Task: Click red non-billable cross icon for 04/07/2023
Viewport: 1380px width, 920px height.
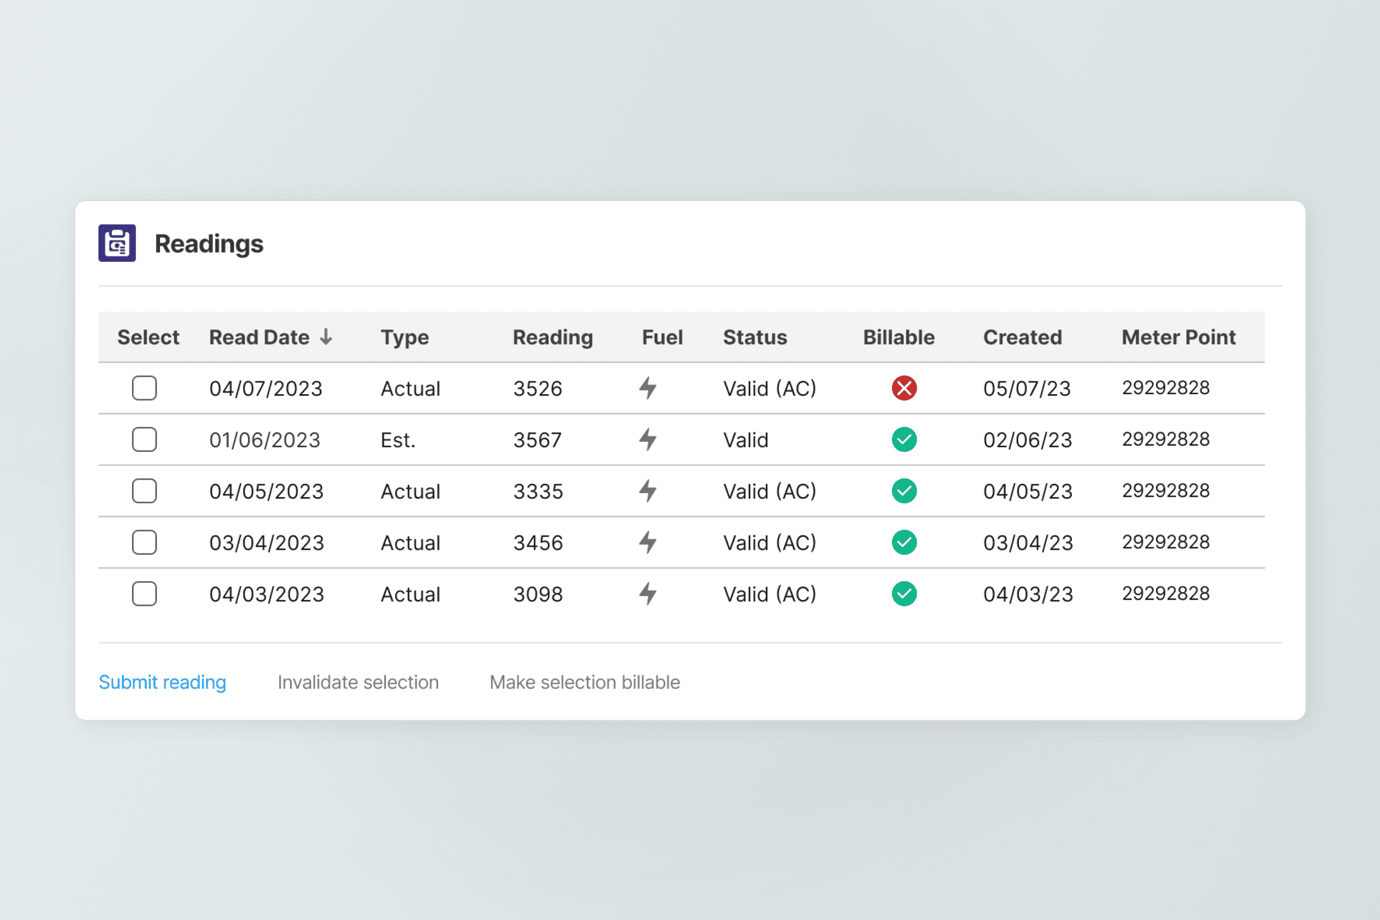Action: point(903,388)
